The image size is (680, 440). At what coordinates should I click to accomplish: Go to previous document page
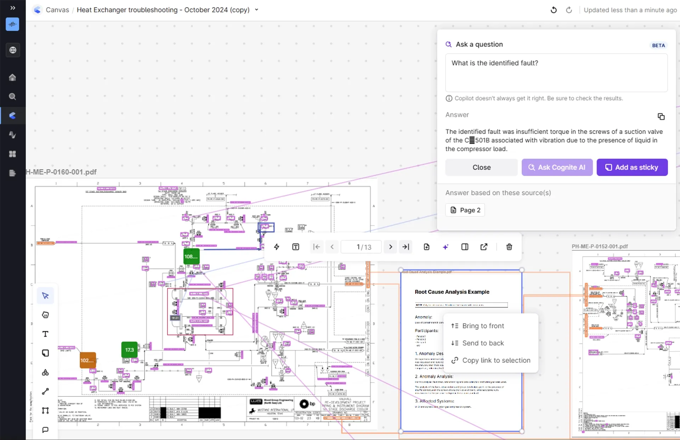(332, 247)
